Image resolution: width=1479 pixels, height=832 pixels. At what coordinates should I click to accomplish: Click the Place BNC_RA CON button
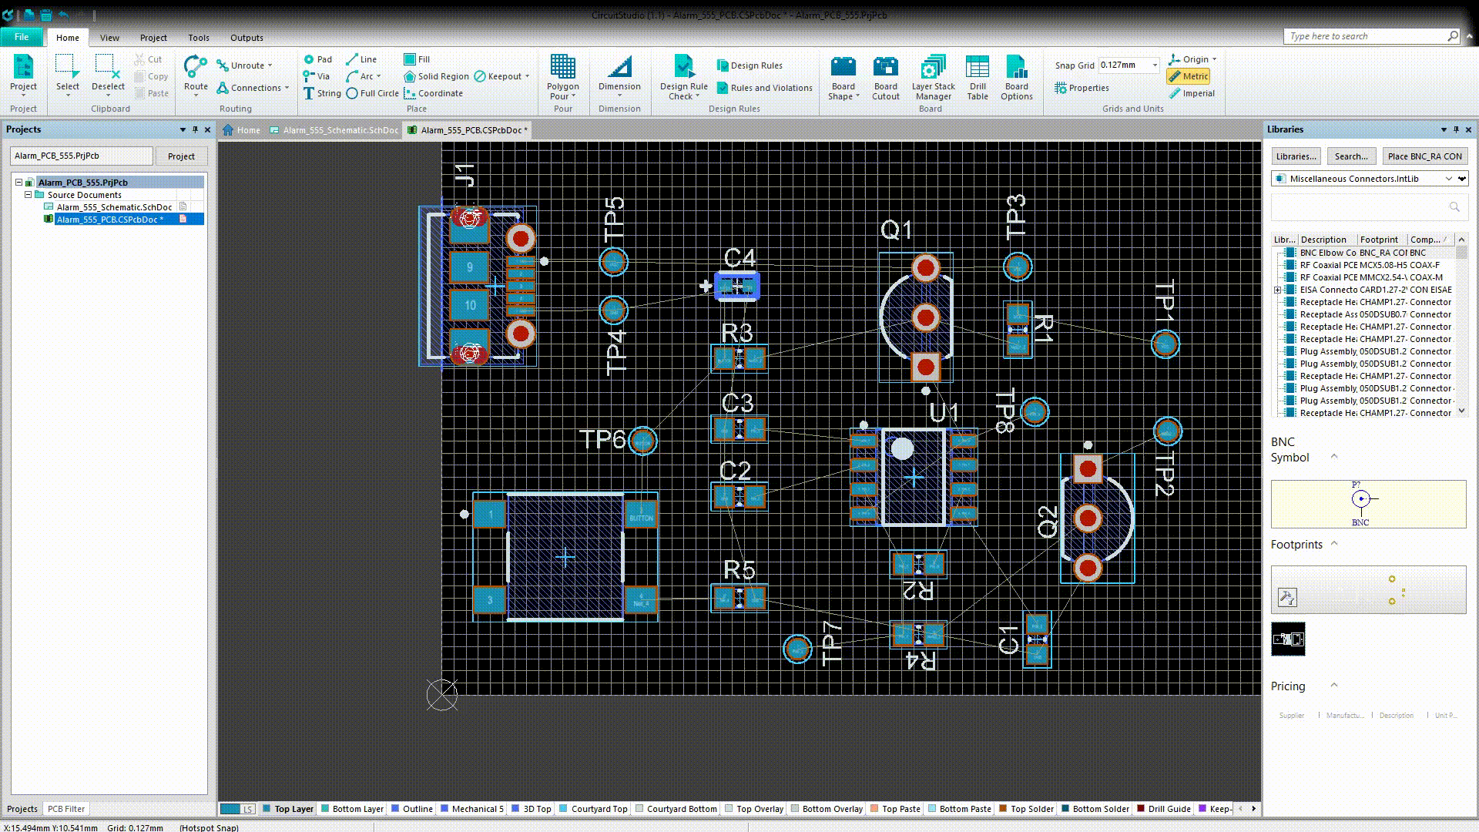pyautogui.click(x=1424, y=156)
